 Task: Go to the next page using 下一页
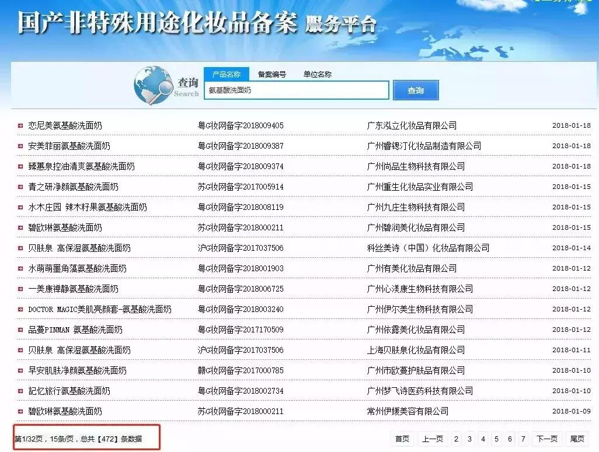(545, 439)
